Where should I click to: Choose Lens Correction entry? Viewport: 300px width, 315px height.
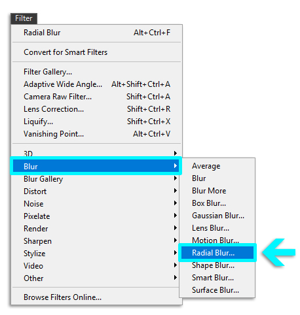coord(97,109)
